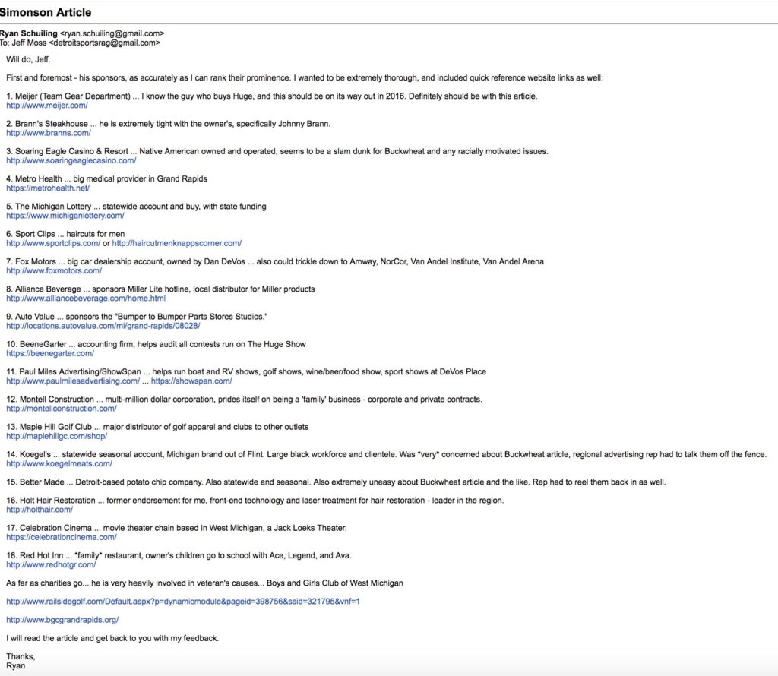Click the signature 'Ryan'
Image resolution: width=778 pixels, height=676 pixels.
15,665
